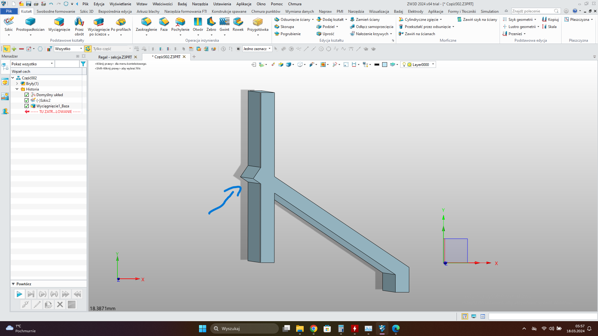
Task: Click Odłącz samoprzecięcia command
Action: [x=372, y=27]
